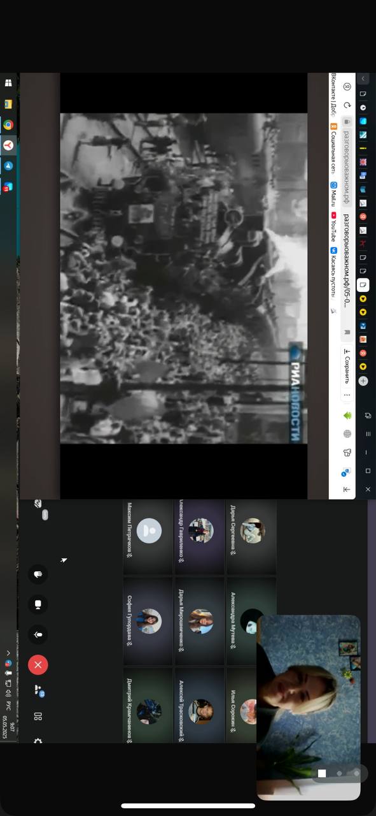
Task: Open the extensions puzzle icon in toolbar
Action: click(x=347, y=453)
